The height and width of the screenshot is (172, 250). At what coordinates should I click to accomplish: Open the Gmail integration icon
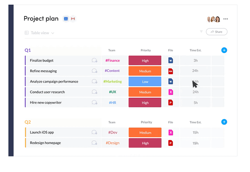pos(73,19)
